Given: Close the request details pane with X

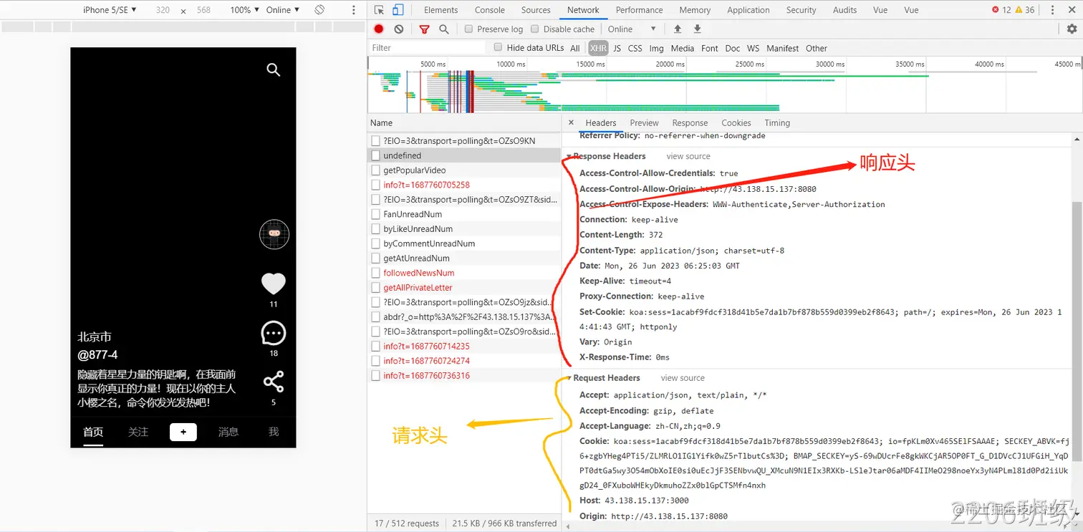Looking at the screenshot, I should (571, 122).
